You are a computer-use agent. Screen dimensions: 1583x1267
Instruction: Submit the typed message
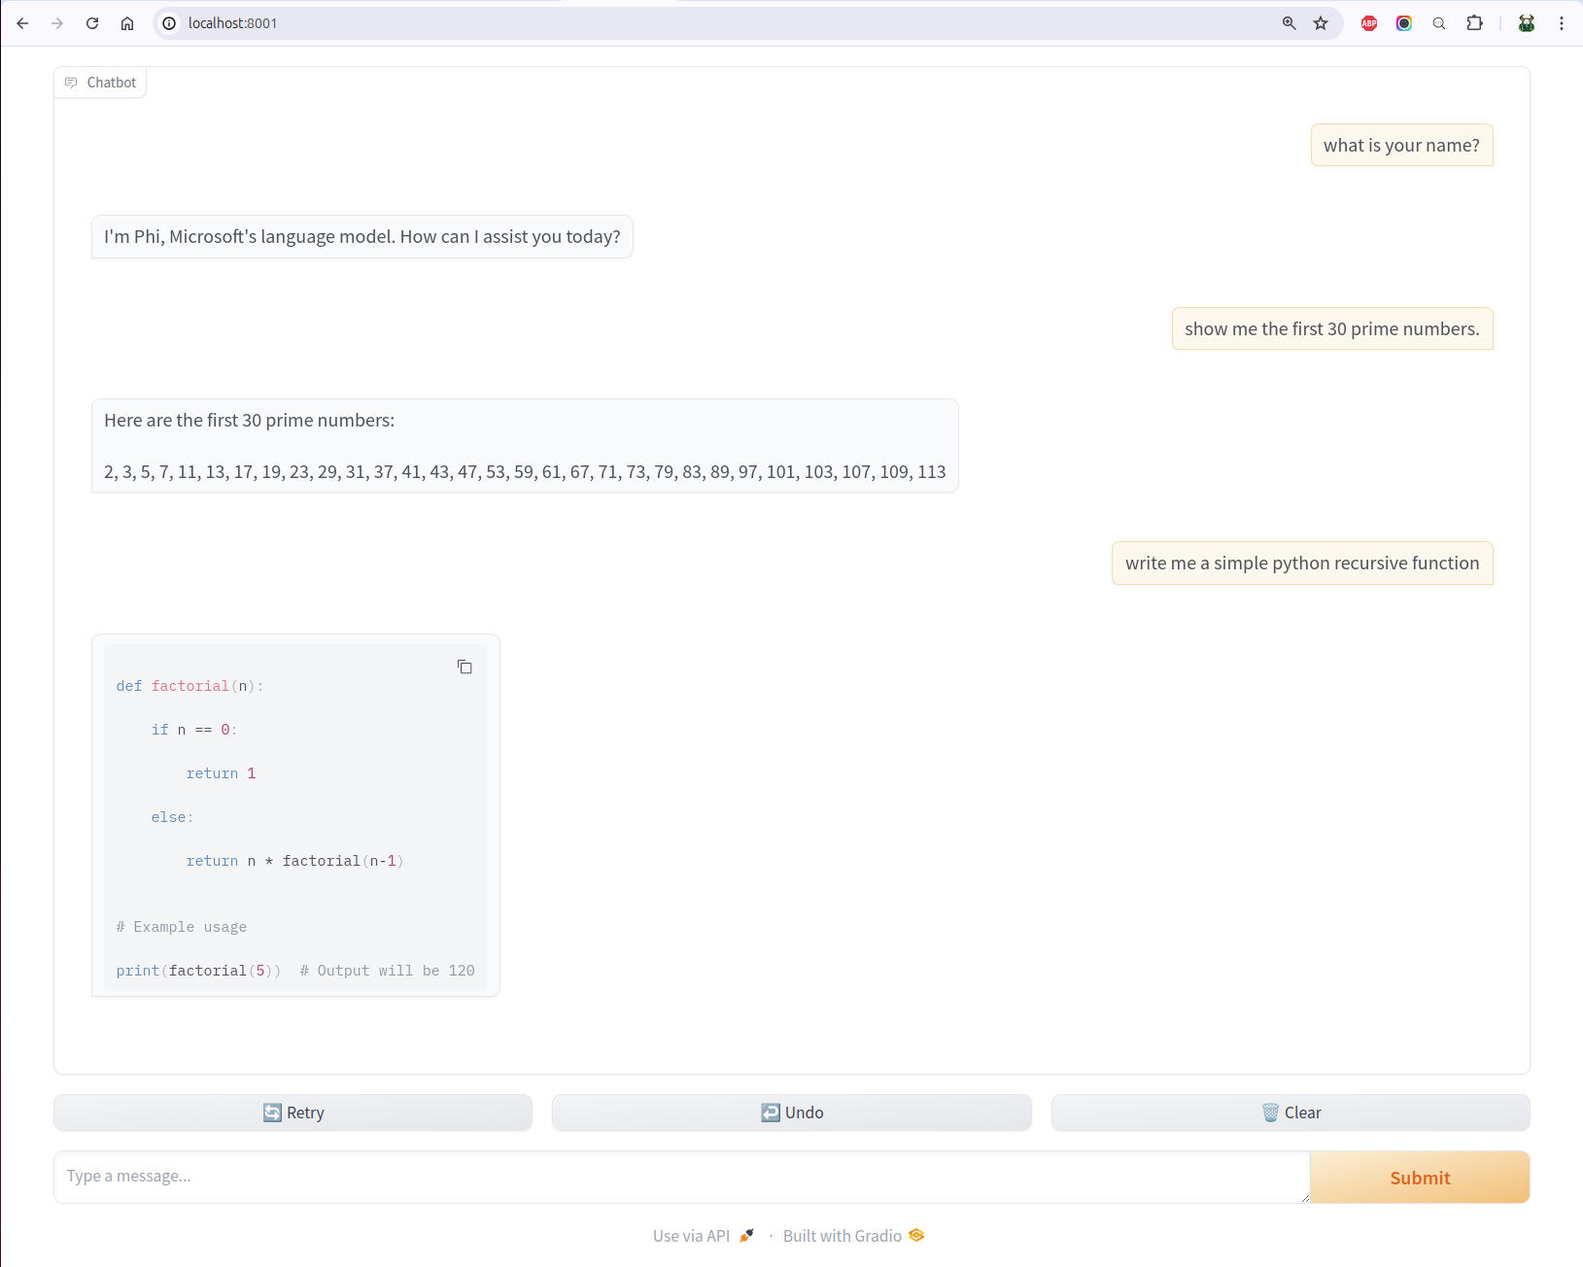tap(1419, 1178)
